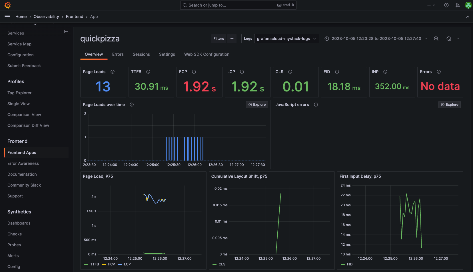The height and width of the screenshot is (272, 473).
Task: Open the plus add menu dropdown
Action: coord(431,5)
